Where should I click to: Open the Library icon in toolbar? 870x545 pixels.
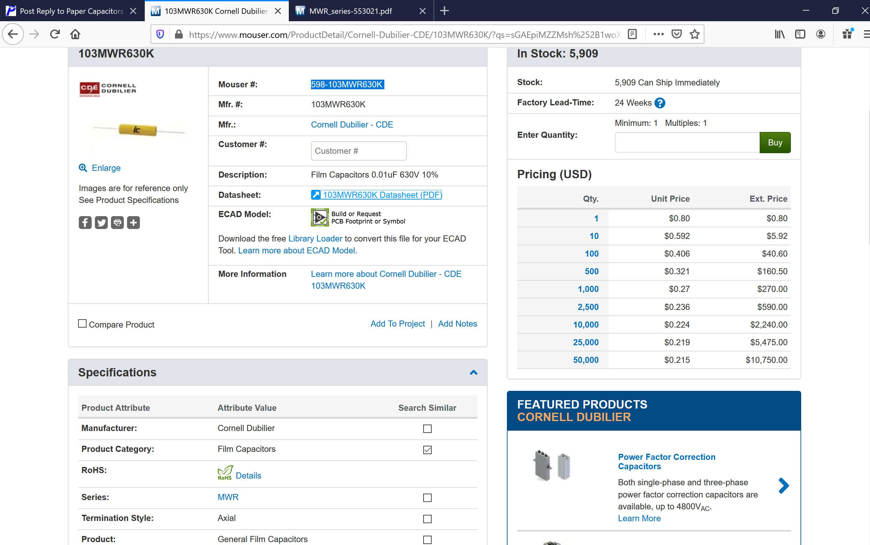(780, 34)
